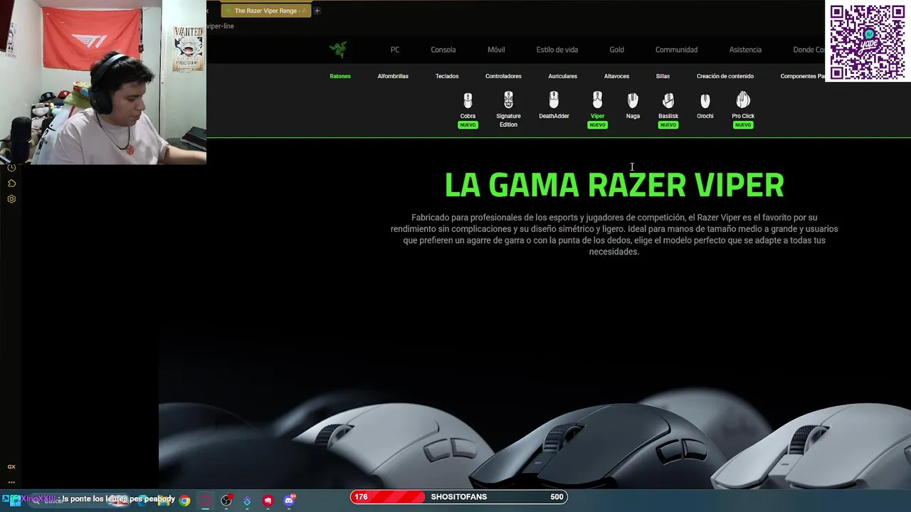This screenshot has width=911, height=512.
Task: Open the Asistencia menu
Action: [745, 50]
